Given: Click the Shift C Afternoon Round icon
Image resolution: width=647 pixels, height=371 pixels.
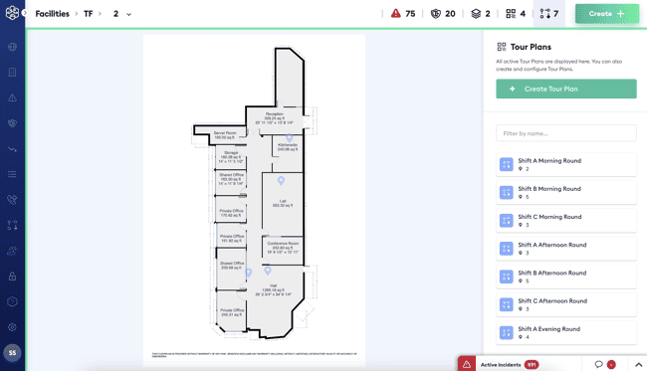Looking at the screenshot, I should tap(507, 304).
